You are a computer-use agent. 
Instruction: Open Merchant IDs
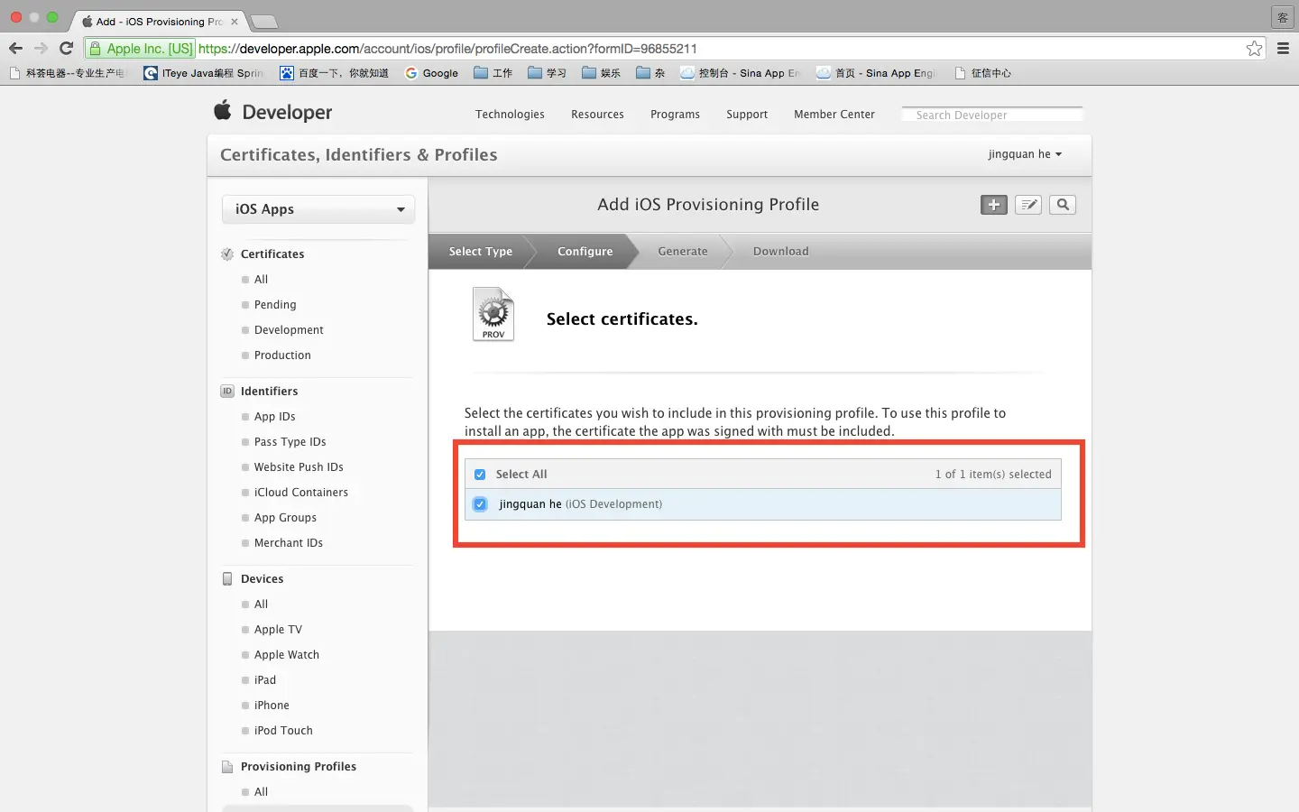point(289,543)
